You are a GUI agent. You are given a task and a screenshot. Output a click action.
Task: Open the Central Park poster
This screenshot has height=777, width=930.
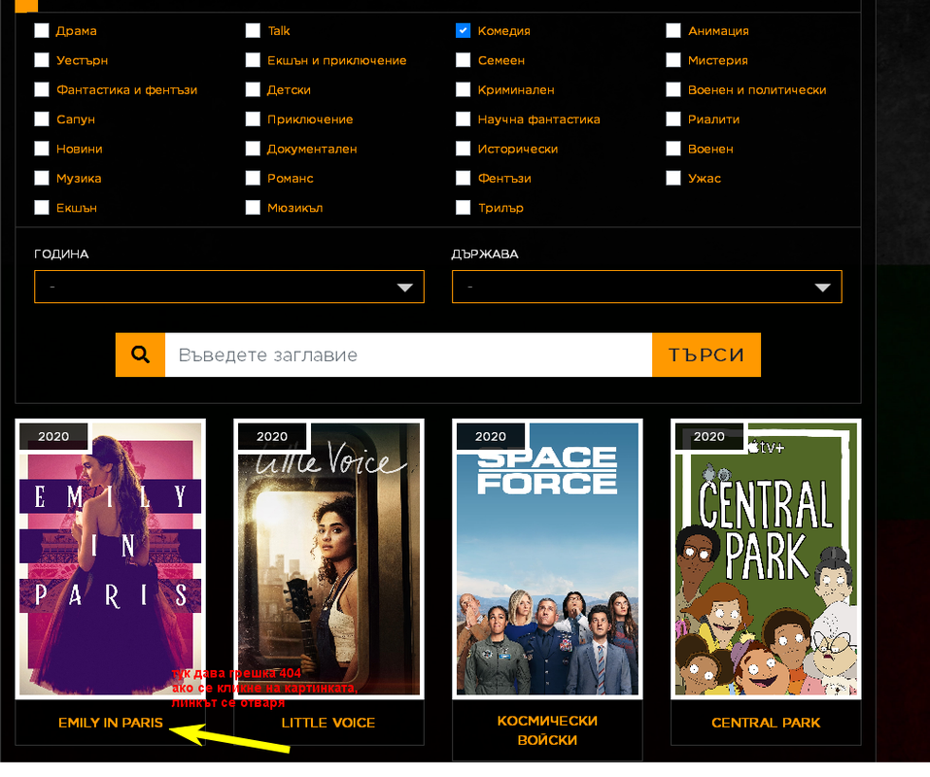(766, 558)
